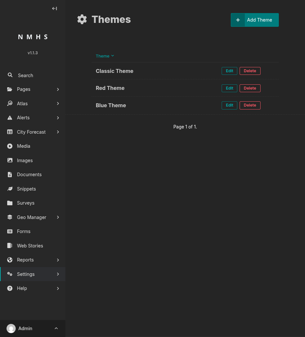This screenshot has height=337, width=305.
Task: Click the Add Theme button label
Action: (260, 20)
